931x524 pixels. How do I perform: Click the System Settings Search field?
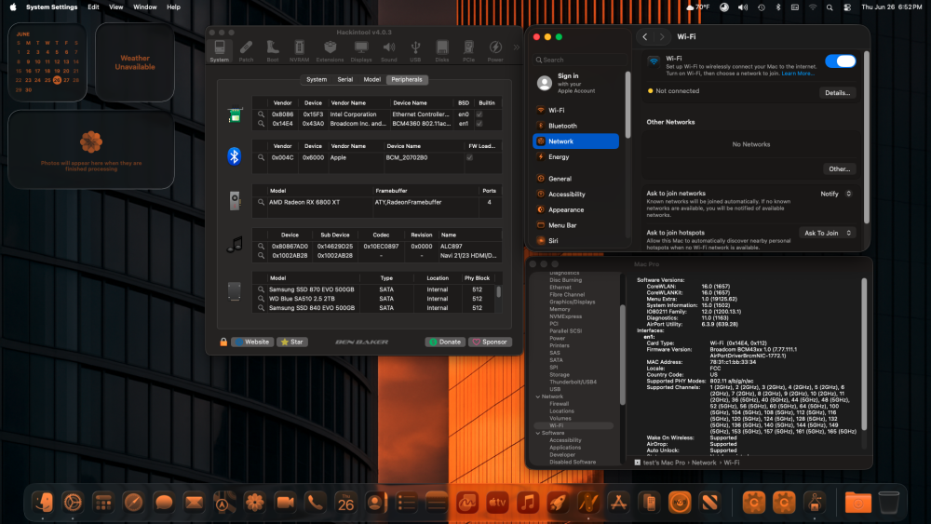coord(580,60)
